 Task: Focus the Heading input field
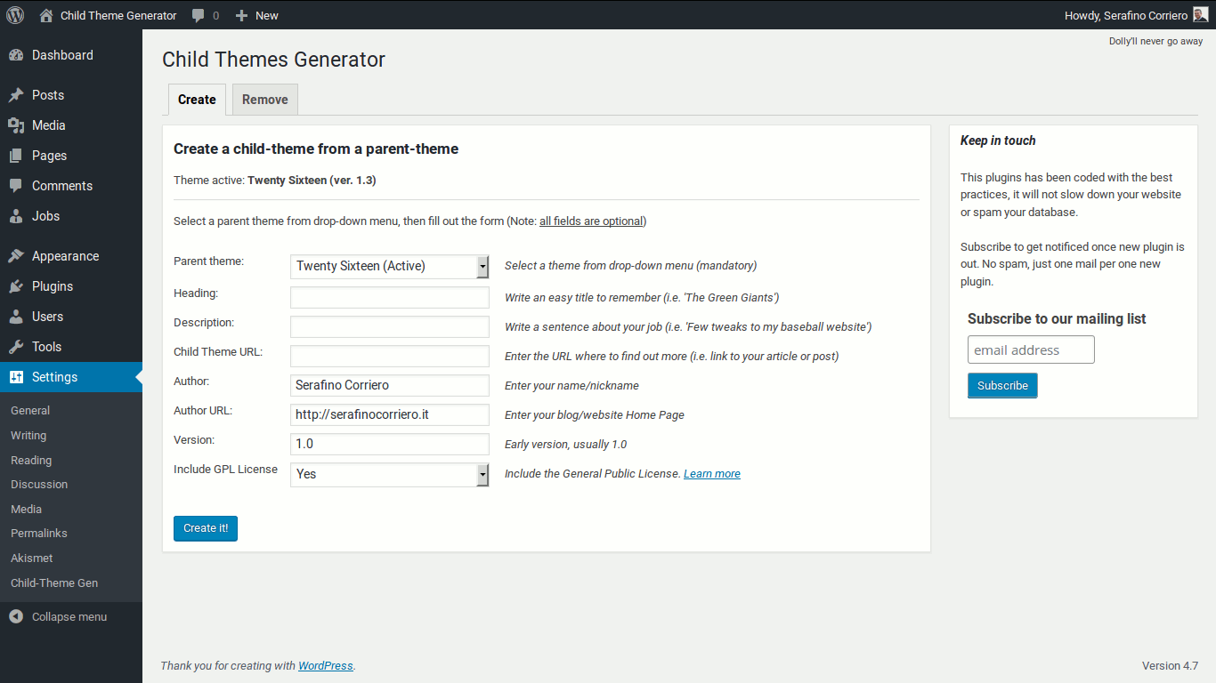(x=390, y=297)
